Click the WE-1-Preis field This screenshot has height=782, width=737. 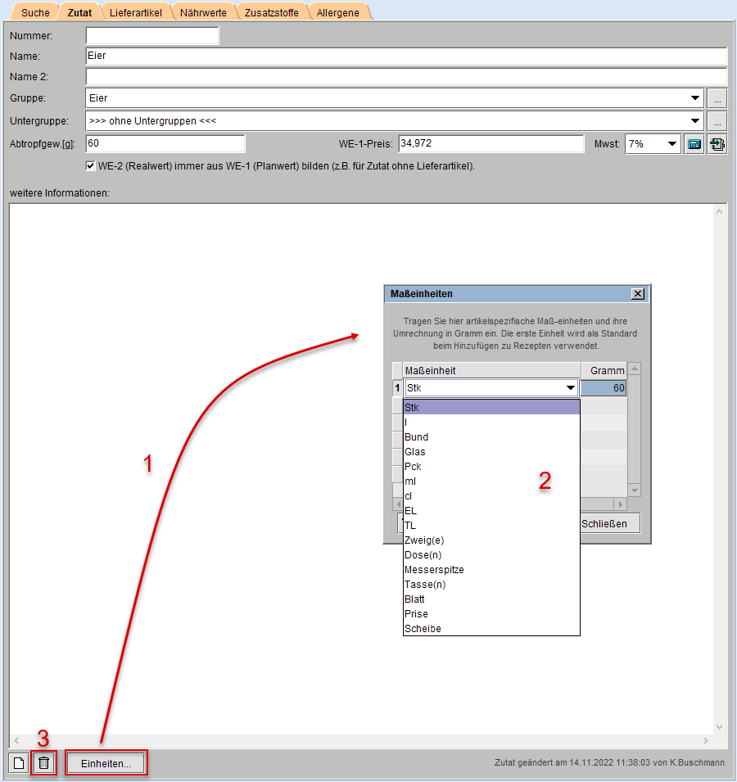click(491, 143)
